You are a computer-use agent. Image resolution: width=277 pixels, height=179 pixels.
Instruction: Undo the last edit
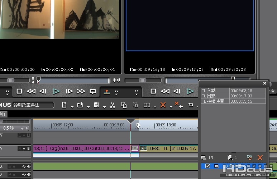[x=191, y=105]
